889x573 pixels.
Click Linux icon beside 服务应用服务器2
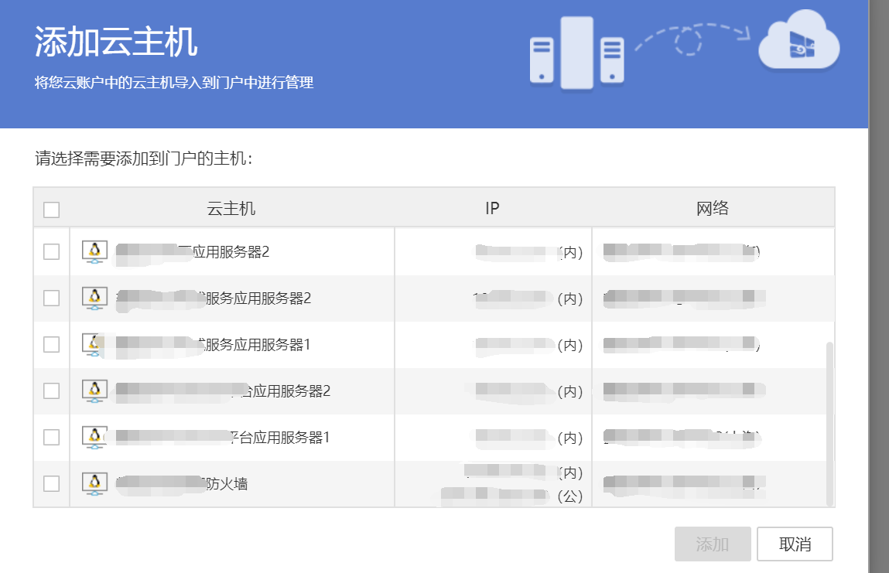pos(94,298)
